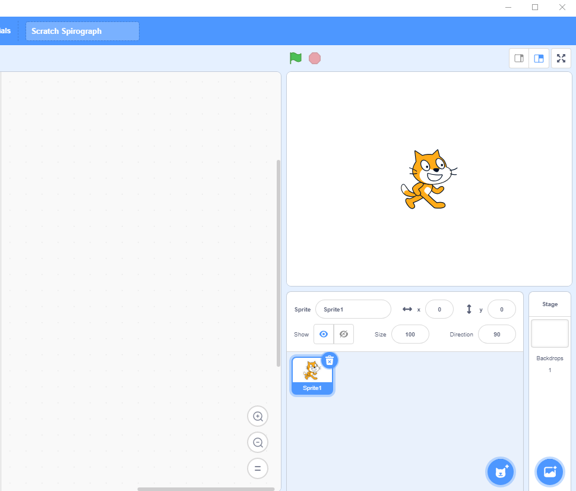
Task: Minimize the Scratch window
Action: click(508, 7)
